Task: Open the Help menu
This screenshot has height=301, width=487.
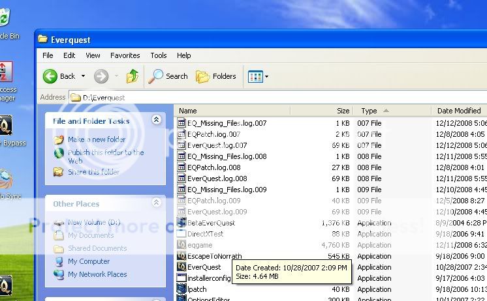Action: pyautogui.click(x=184, y=55)
